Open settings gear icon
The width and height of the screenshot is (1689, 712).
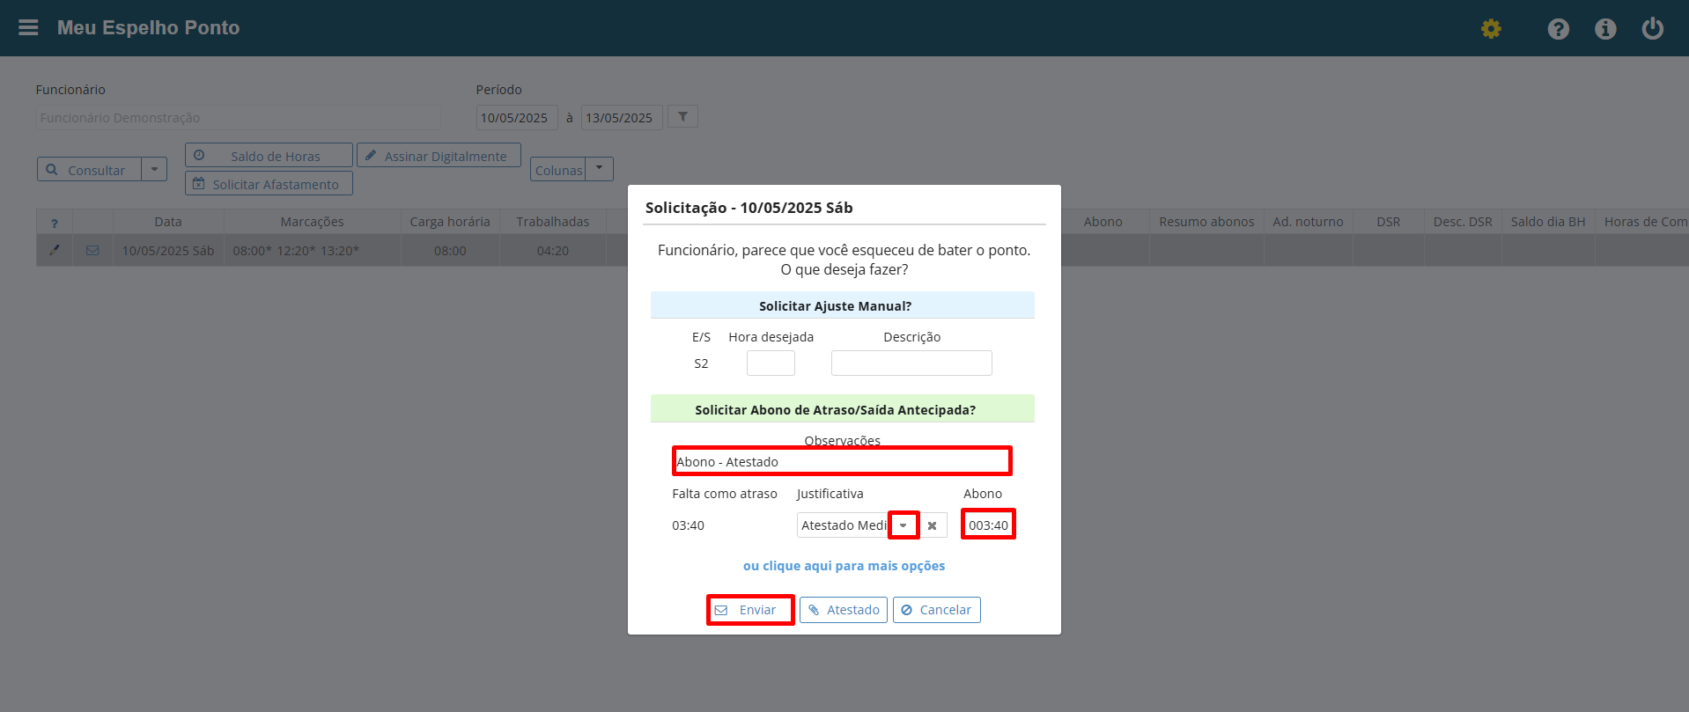[x=1491, y=29]
